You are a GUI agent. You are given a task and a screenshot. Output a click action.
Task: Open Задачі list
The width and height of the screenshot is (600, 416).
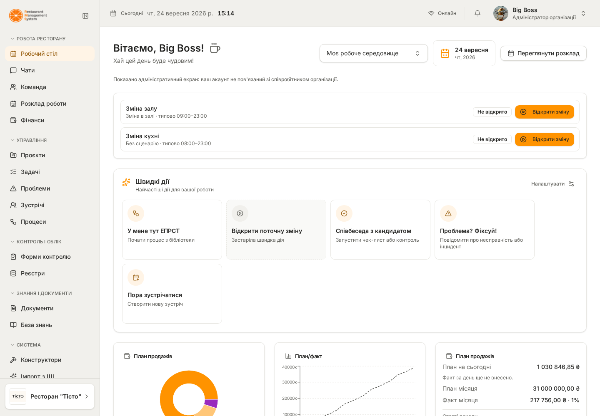[50, 172]
